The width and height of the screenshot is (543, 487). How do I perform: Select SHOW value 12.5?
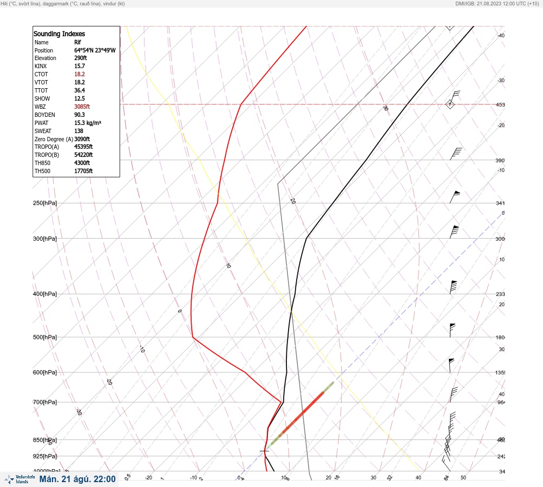[79, 98]
